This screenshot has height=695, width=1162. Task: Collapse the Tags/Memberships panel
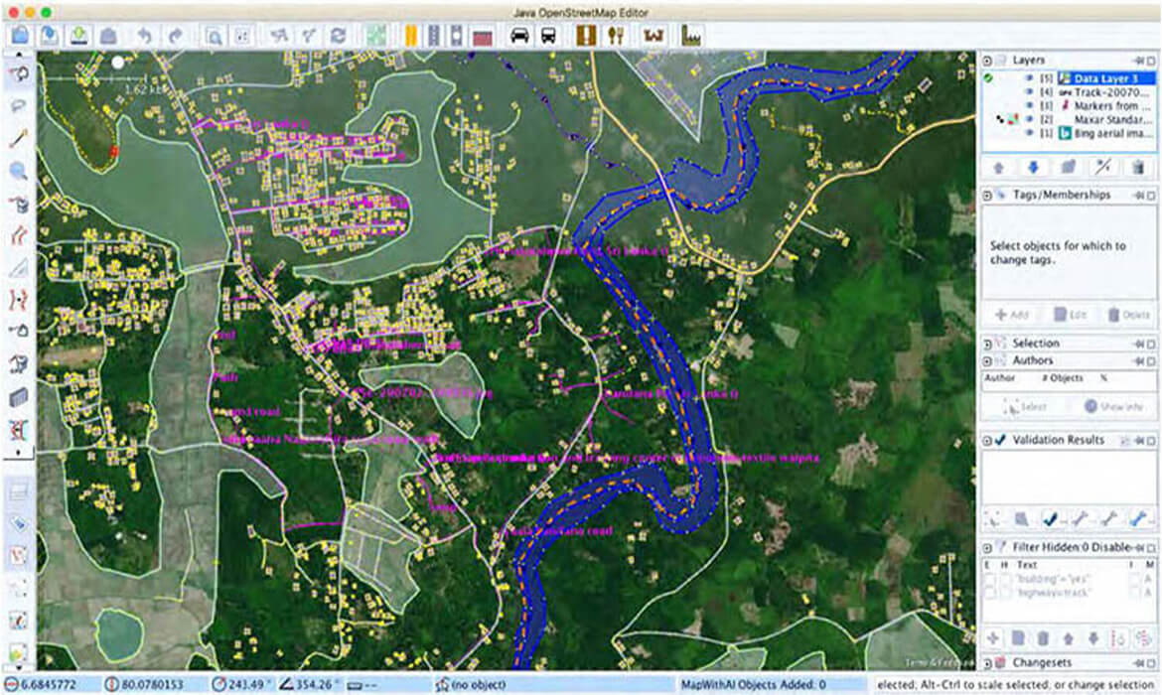(x=988, y=195)
